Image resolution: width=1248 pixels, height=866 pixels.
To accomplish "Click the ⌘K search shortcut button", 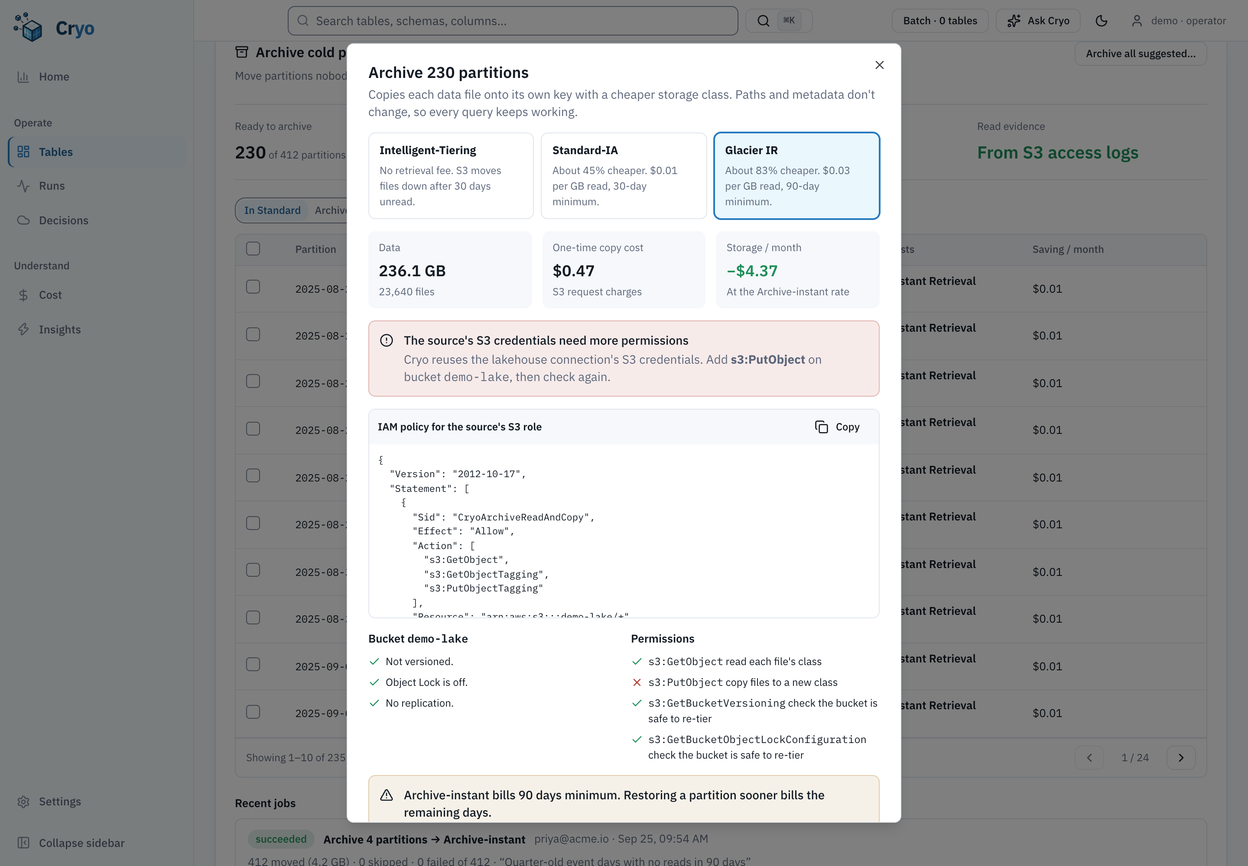I will pos(779,21).
